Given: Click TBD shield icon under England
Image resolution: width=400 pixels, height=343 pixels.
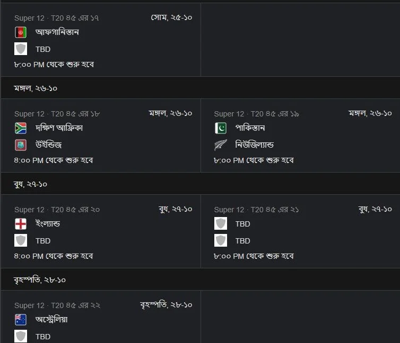Looking at the screenshot, I should point(21,240).
